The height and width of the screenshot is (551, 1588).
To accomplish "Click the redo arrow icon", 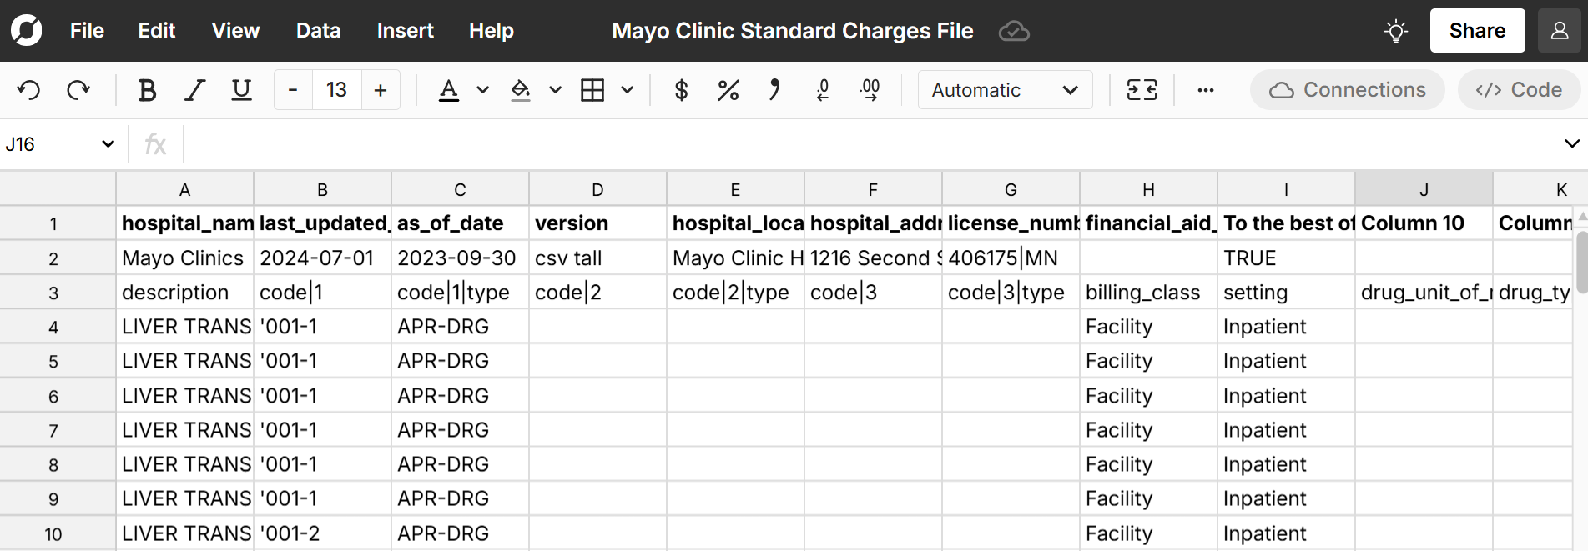I will tap(78, 90).
